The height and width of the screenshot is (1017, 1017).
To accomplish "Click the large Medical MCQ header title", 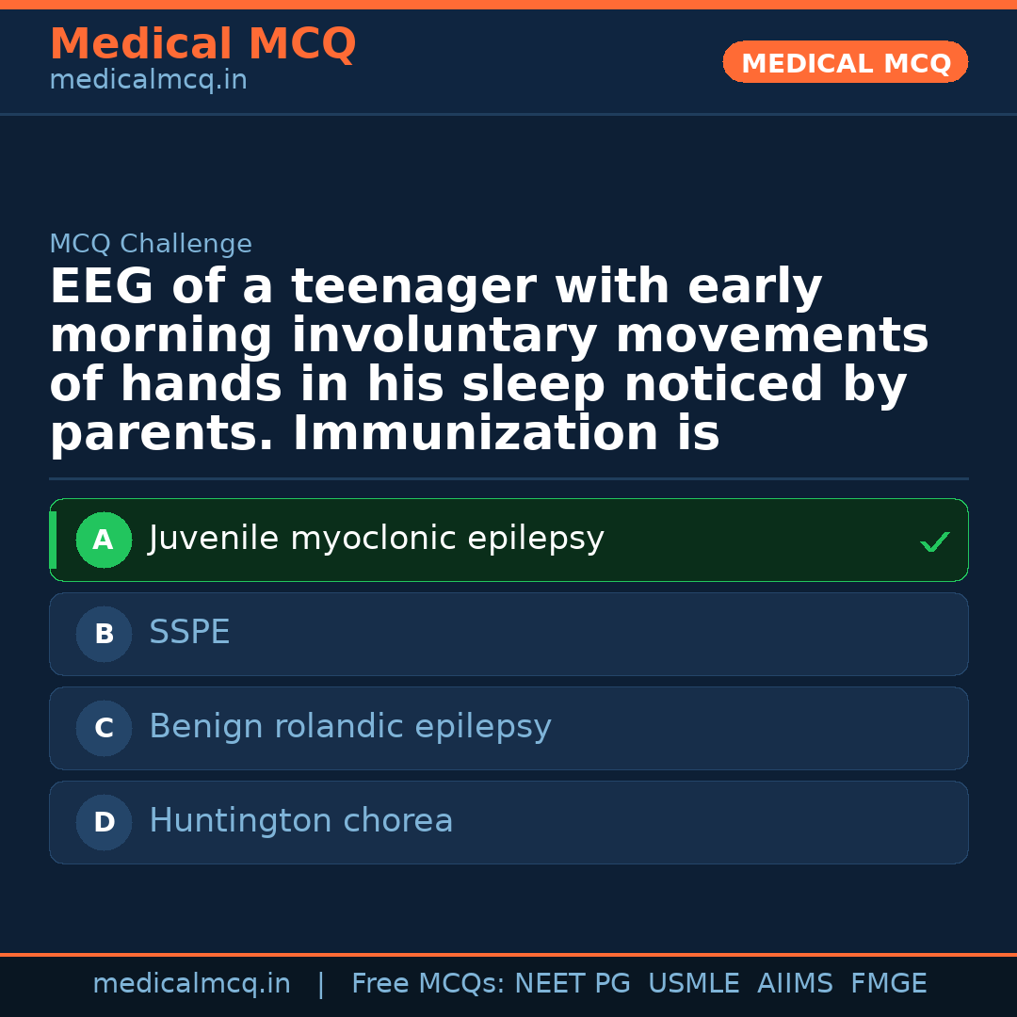I will coord(202,44).
